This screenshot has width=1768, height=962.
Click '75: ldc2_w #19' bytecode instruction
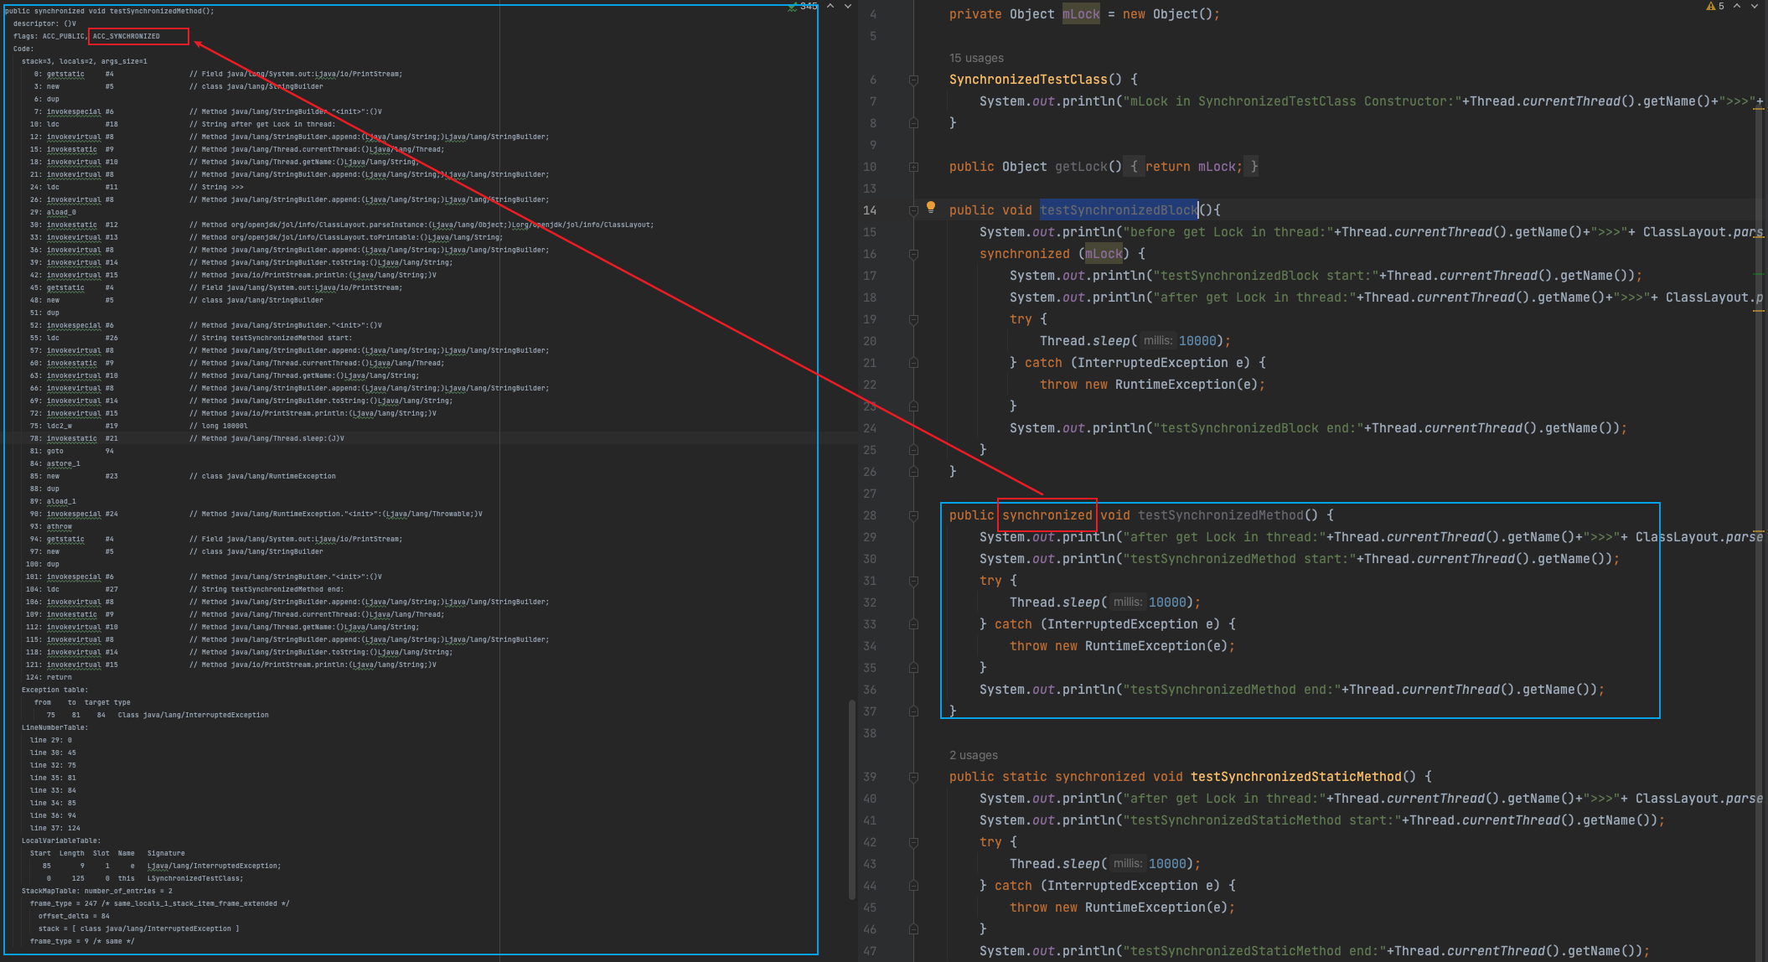pos(74,426)
